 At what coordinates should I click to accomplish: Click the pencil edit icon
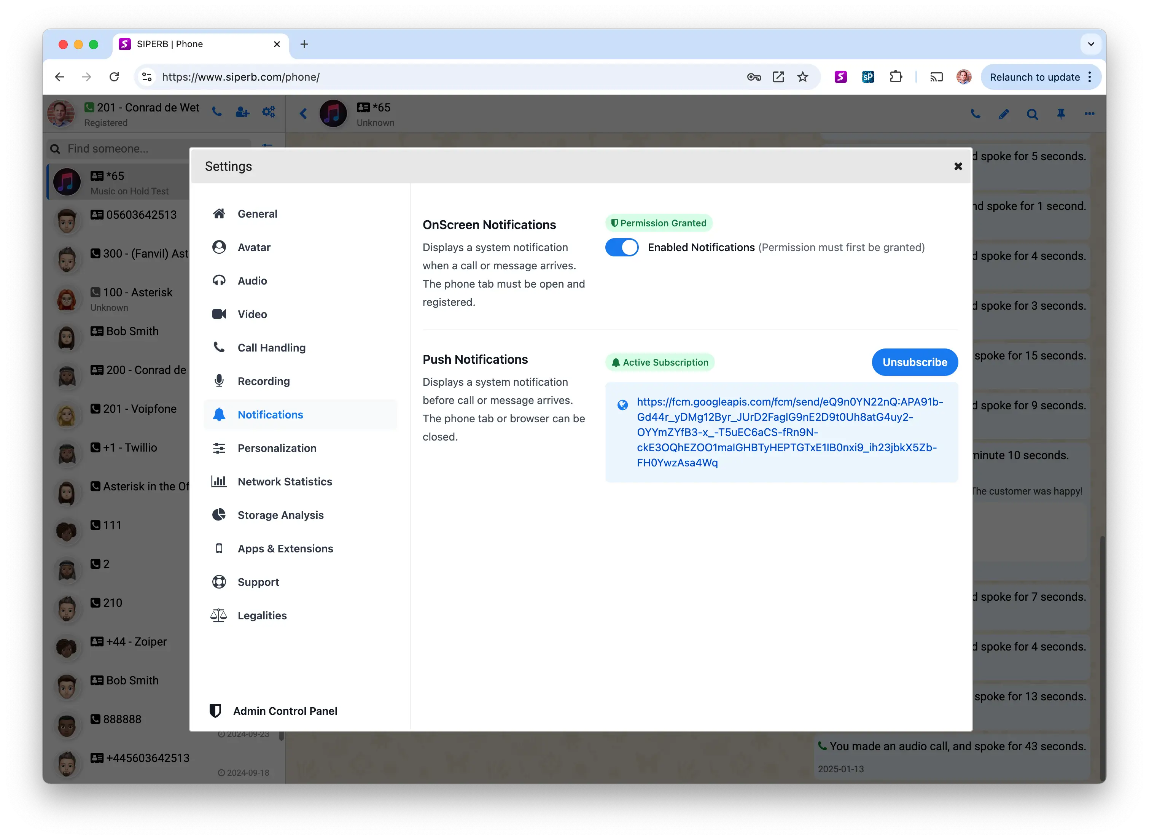[1004, 114]
